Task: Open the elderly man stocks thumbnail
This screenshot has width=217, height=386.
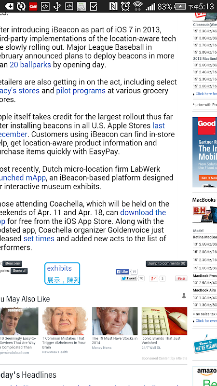Action: coord(115,321)
